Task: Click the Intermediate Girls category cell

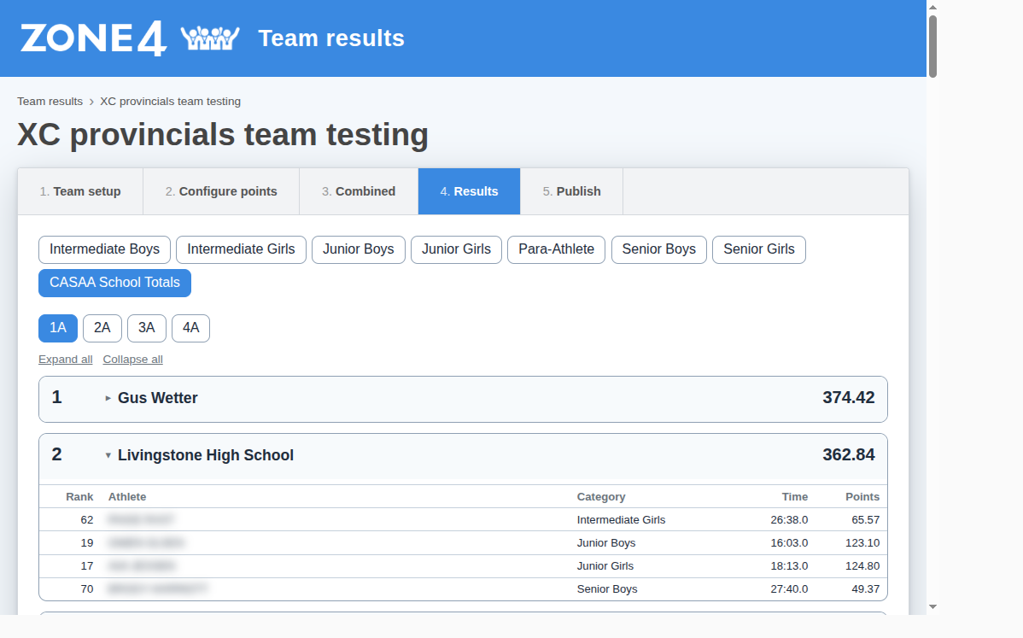Action: 621,520
